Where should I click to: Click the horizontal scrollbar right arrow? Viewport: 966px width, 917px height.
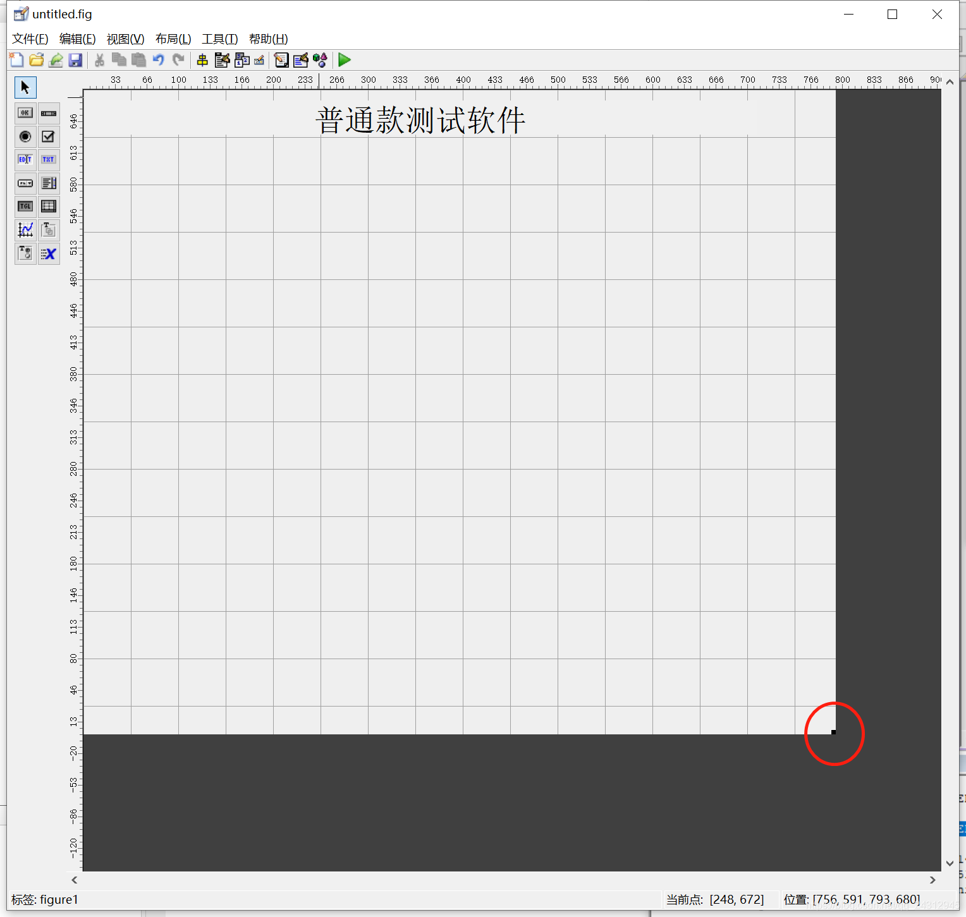pyautogui.click(x=932, y=880)
